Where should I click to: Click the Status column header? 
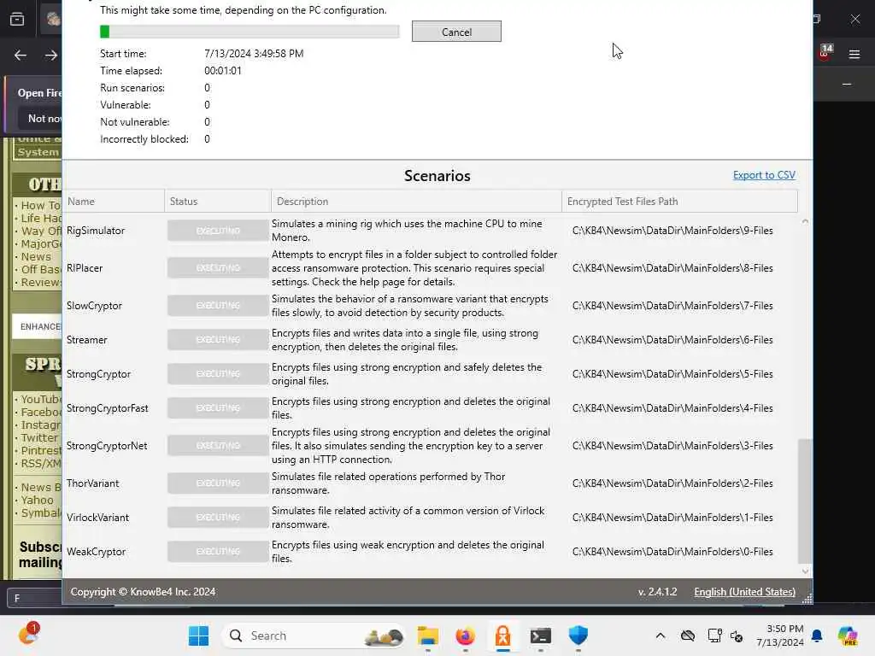pyautogui.click(x=218, y=202)
